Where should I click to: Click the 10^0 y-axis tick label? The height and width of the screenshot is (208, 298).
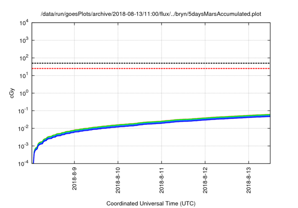pos(24,93)
